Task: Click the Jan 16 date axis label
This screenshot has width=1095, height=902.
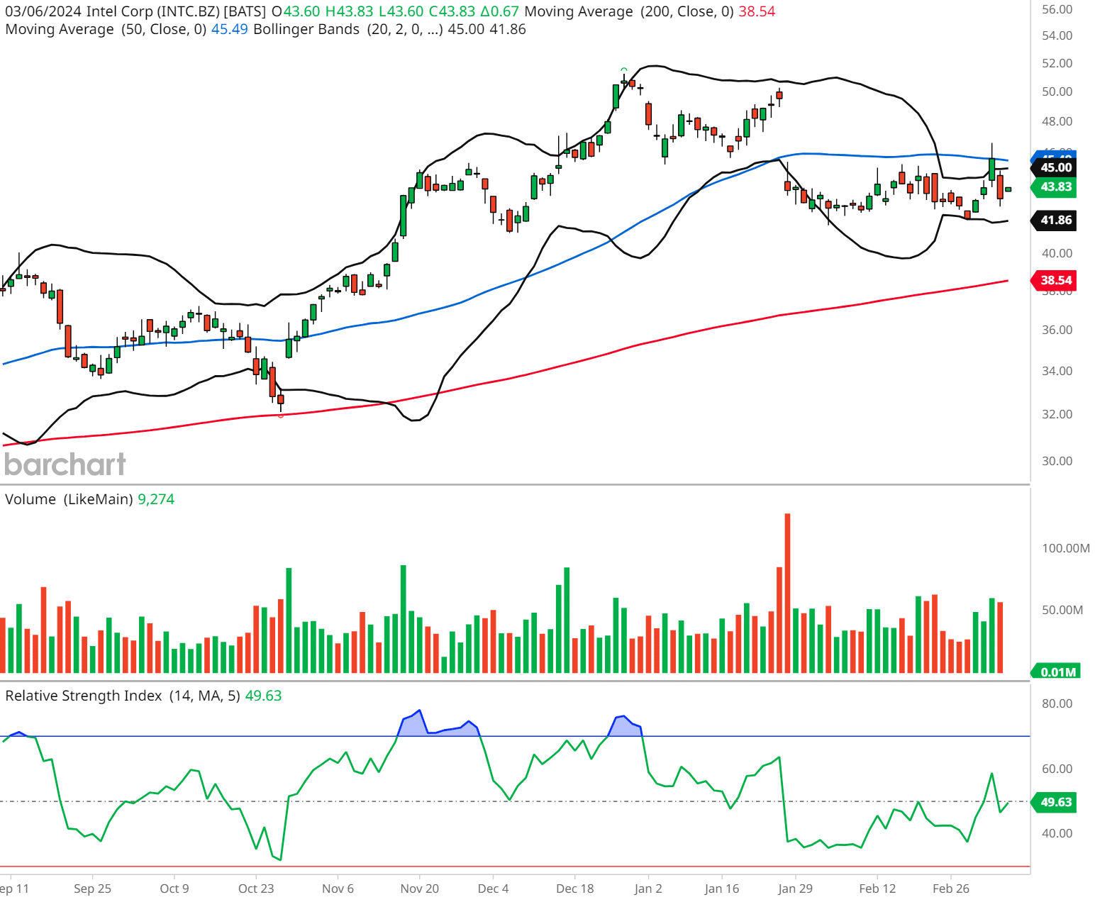Action: click(722, 889)
